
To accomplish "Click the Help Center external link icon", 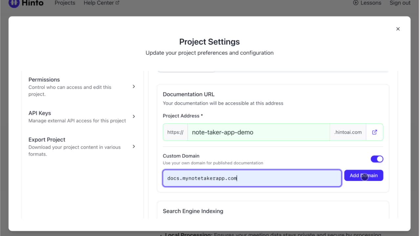I will click(x=117, y=3).
